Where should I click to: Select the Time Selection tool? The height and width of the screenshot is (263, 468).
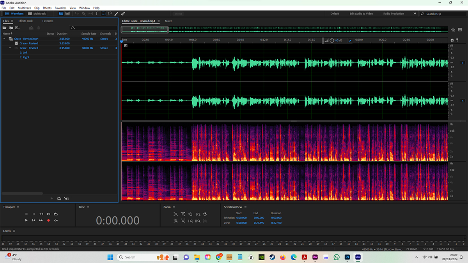coord(97,14)
